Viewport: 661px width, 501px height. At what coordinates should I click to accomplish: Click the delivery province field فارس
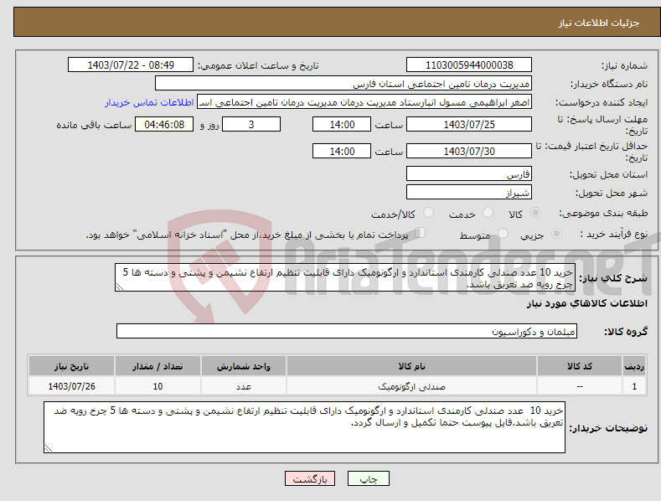(469, 173)
